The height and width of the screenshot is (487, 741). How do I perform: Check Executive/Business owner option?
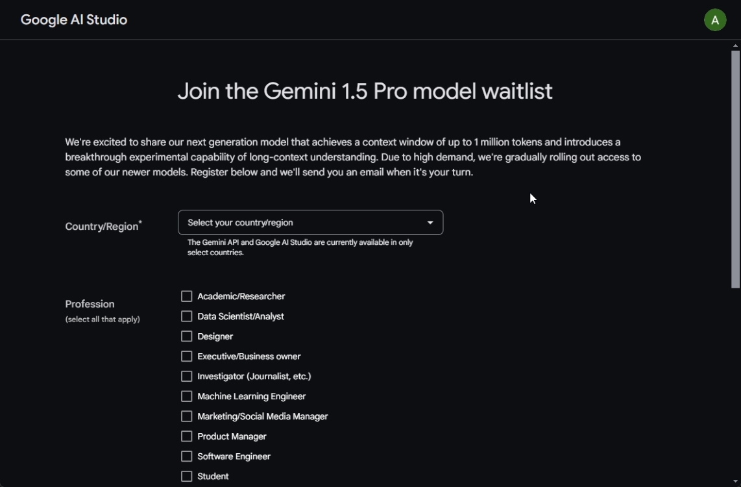pyautogui.click(x=186, y=356)
